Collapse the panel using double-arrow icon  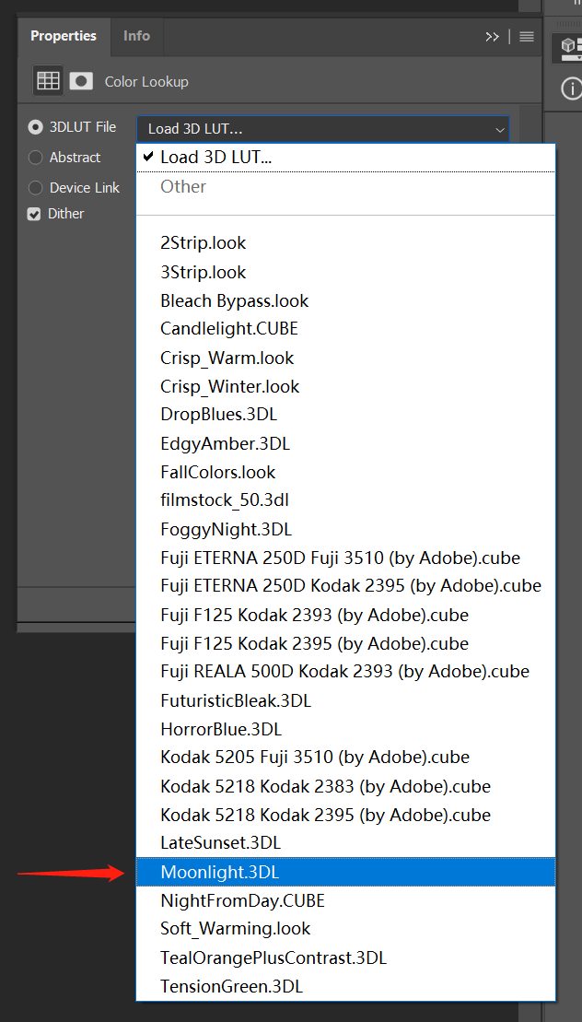click(493, 37)
